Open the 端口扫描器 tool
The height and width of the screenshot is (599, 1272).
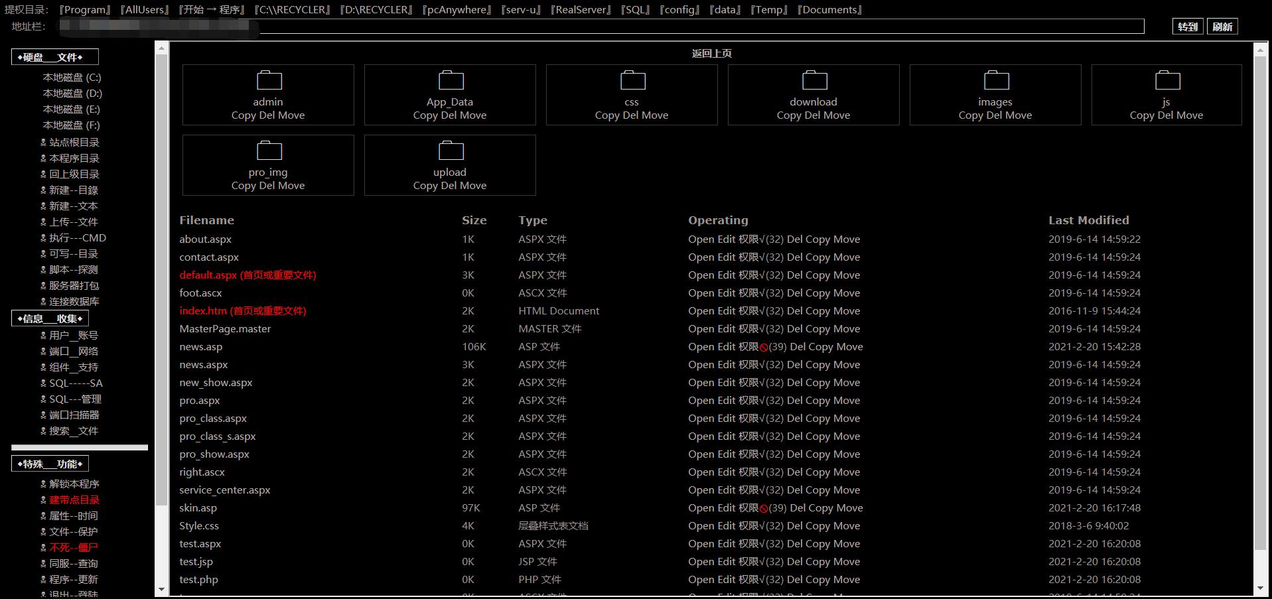74,415
